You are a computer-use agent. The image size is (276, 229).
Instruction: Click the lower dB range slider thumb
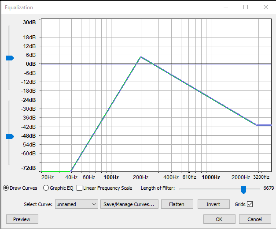click(10, 136)
